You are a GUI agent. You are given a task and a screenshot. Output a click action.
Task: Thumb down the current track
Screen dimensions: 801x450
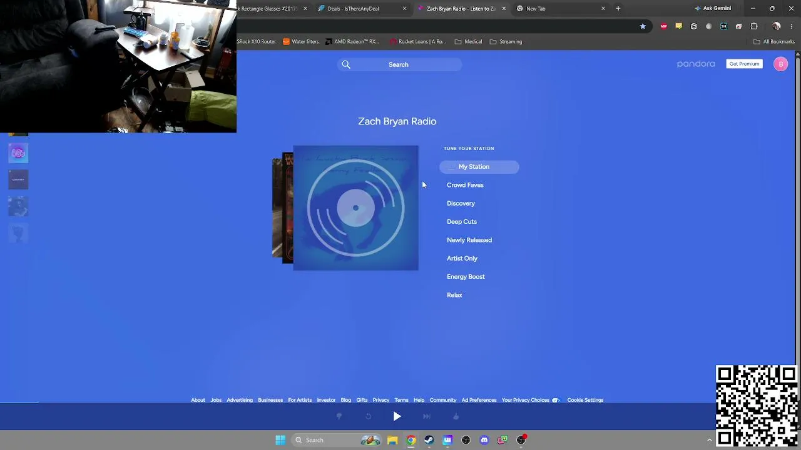tap(339, 416)
